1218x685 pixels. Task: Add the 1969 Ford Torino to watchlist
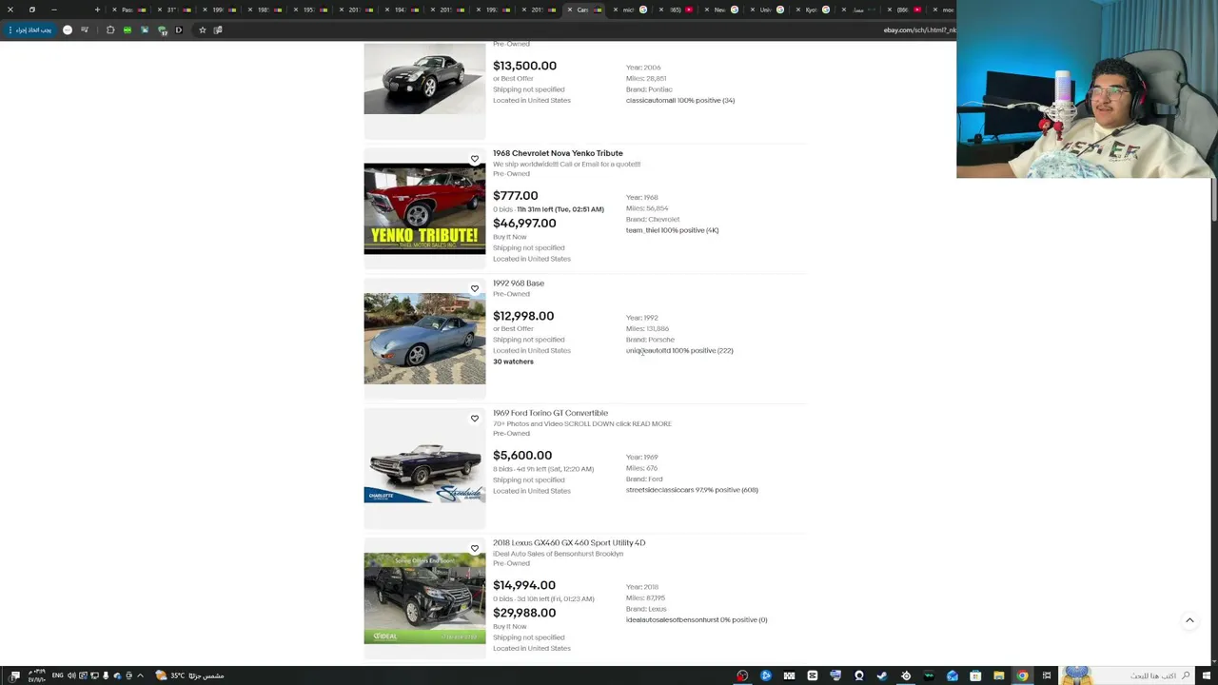474,419
